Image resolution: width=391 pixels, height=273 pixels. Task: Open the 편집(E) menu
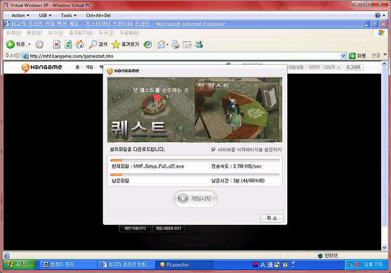34,33
